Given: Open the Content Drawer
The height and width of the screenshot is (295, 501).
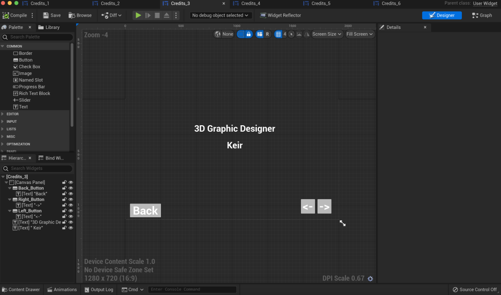Looking at the screenshot, I should tap(21, 290).
